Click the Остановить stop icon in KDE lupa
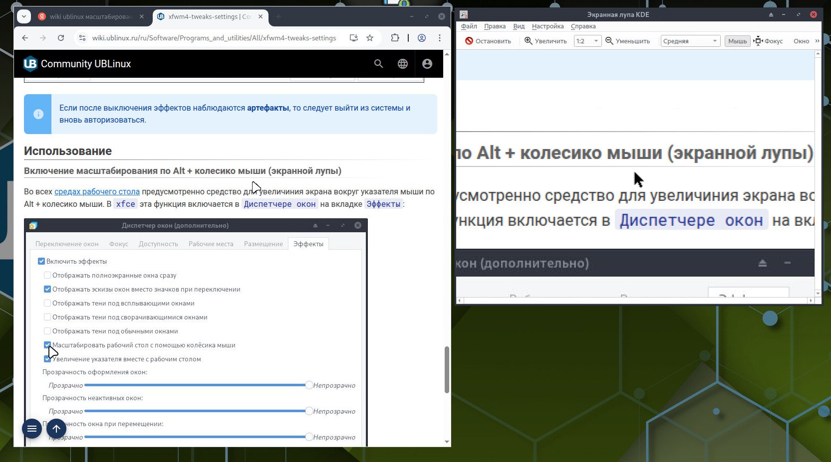831x462 pixels. (x=470, y=41)
